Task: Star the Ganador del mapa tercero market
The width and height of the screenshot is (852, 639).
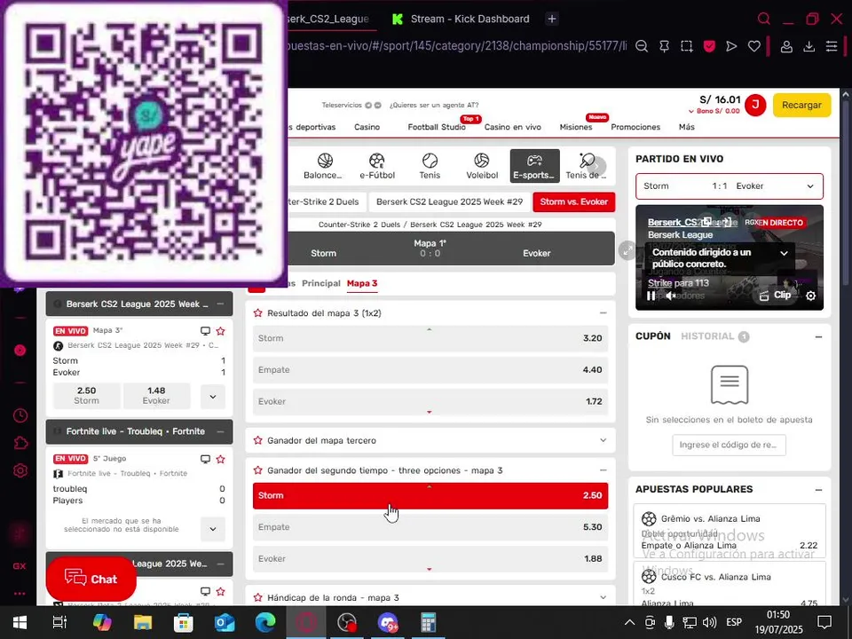Action: tap(258, 440)
